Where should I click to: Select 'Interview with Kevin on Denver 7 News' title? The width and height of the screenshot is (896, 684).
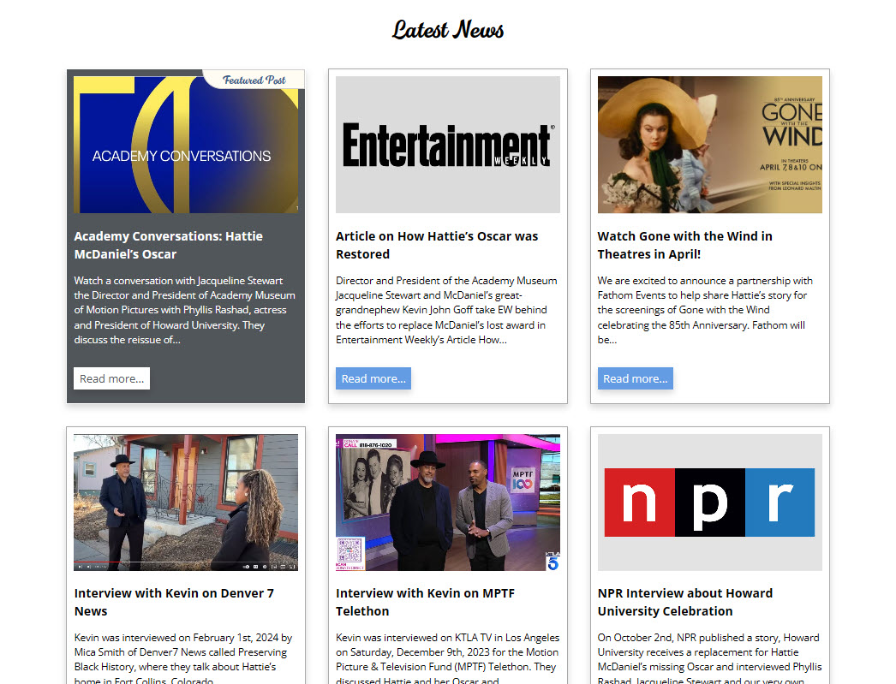pyautogui.click(x=174, y=602)
